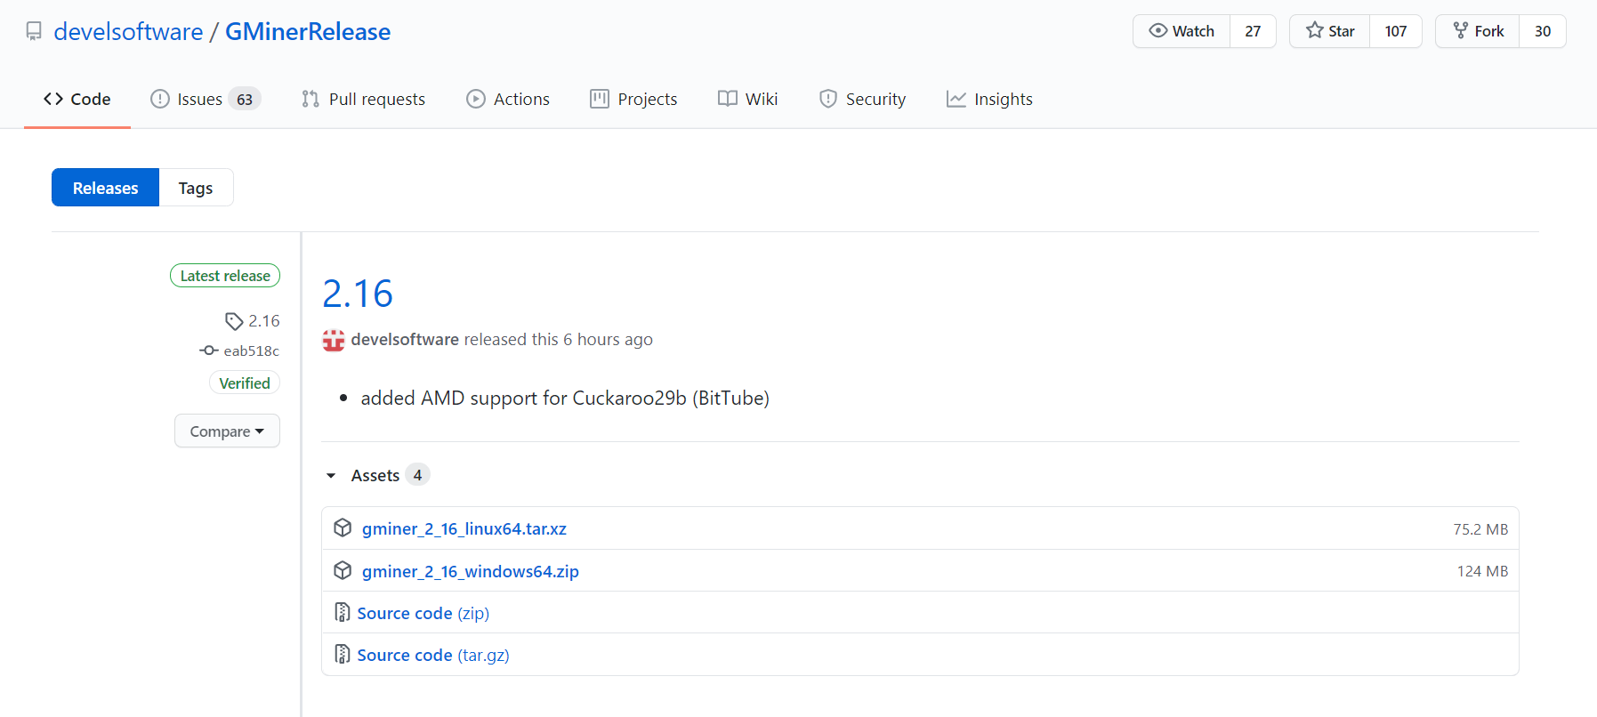Go to the Pull requests tab
The width and height of the screenshot is (1597, 717).
point(364,99)
